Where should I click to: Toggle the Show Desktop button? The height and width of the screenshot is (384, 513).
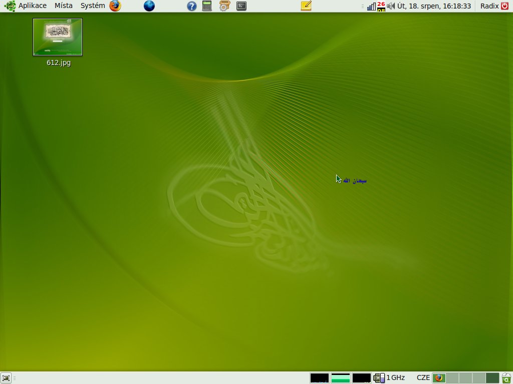click(x=6, y=378)
